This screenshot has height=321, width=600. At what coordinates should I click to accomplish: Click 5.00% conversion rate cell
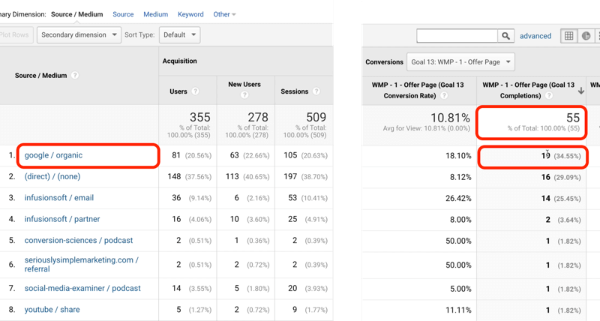point(460,289)
